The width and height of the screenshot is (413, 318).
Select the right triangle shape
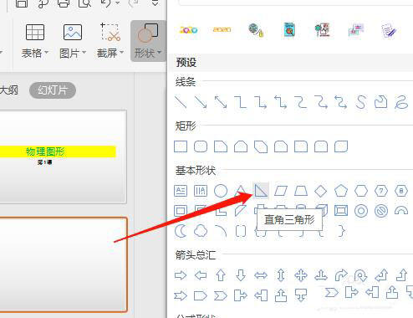(261, 191)
